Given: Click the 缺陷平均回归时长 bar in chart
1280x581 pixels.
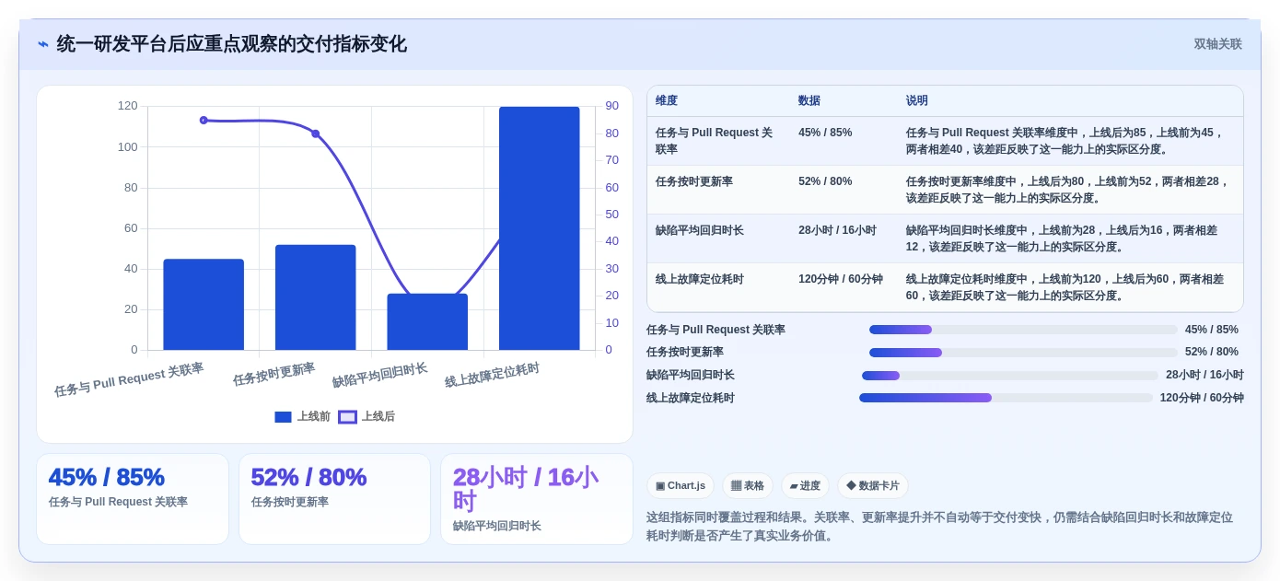Looking at the screenshot, I should 427,321.
